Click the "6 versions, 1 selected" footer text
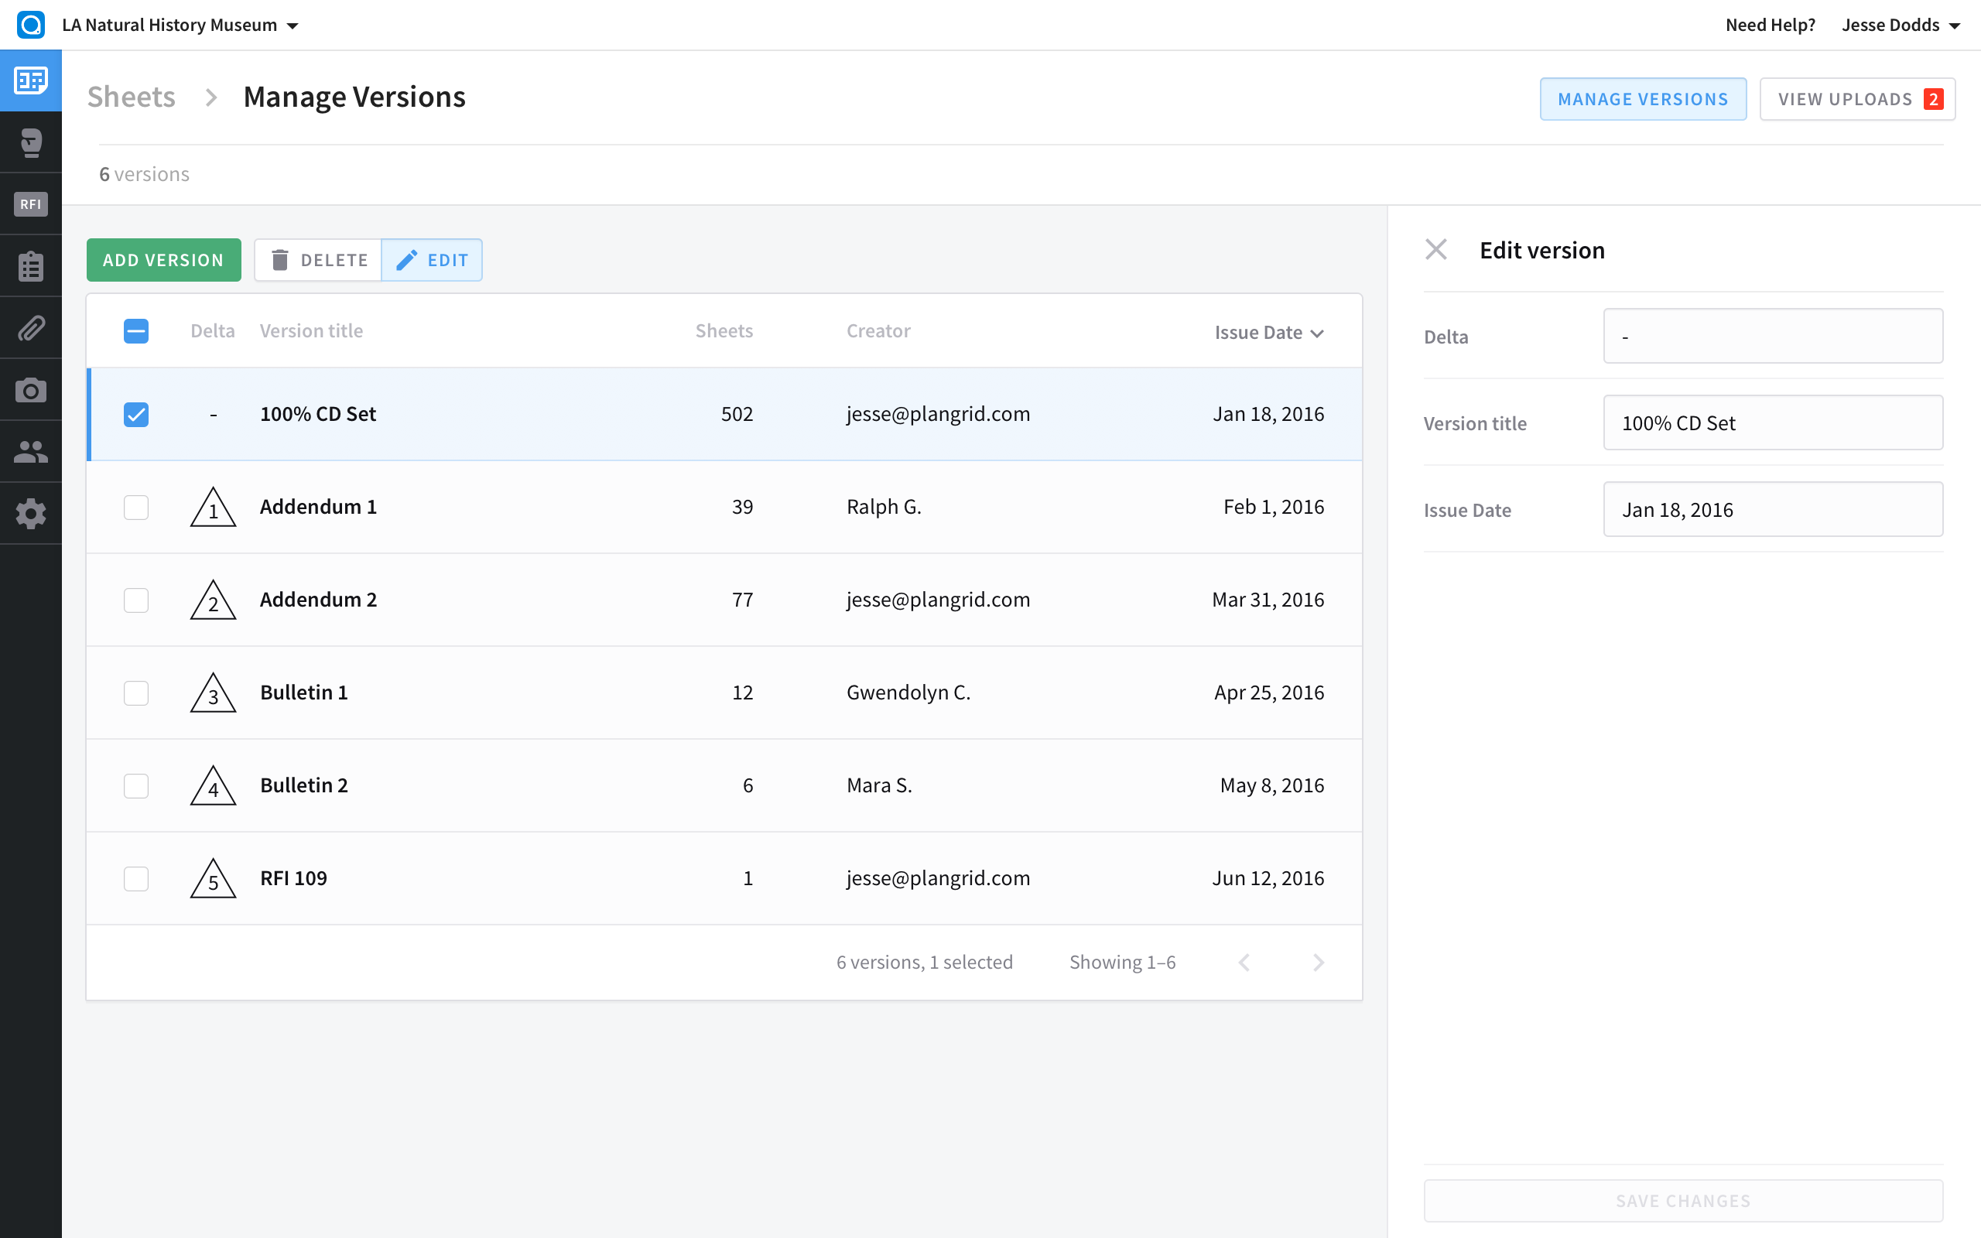Screen dimensions: 1981x1238 pos(924,962)
